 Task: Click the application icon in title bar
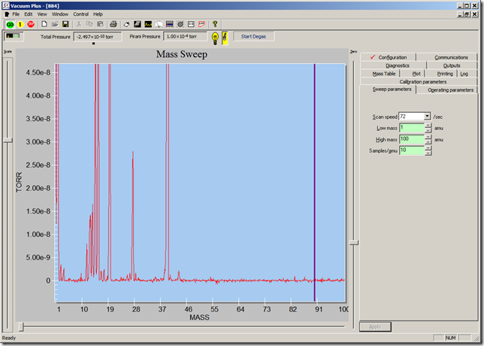coord(6,5)
